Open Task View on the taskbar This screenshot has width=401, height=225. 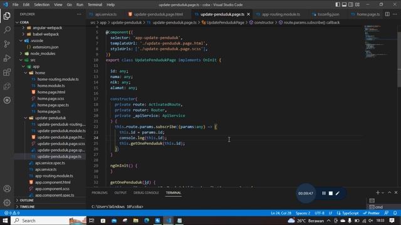[91, 221]
